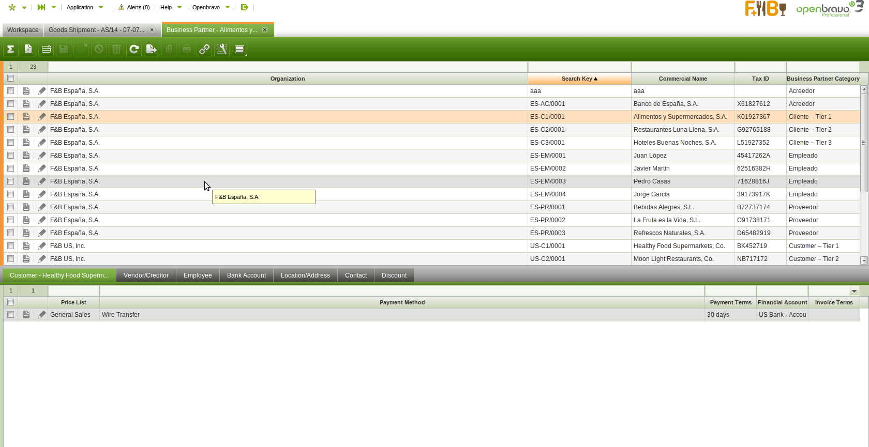Viewport: 869px width, 447px height.
Task: Click the Cancel changes toolbar icon
Action: click(99, 49)
